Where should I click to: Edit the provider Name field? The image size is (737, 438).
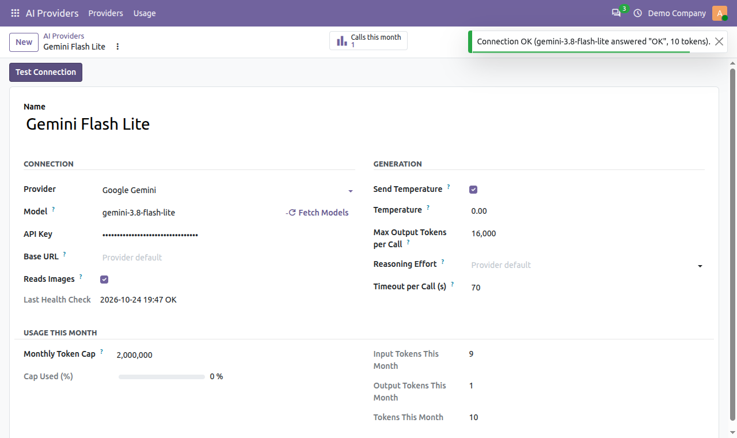(x=364, y=124)
